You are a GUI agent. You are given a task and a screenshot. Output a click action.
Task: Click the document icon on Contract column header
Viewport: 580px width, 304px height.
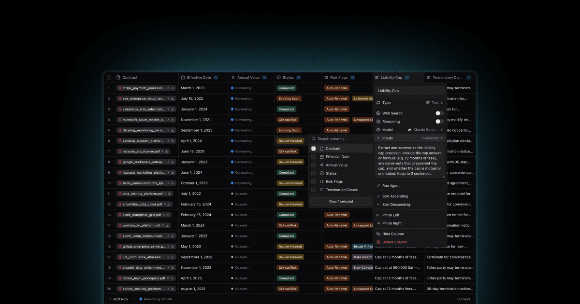[118, 77]
